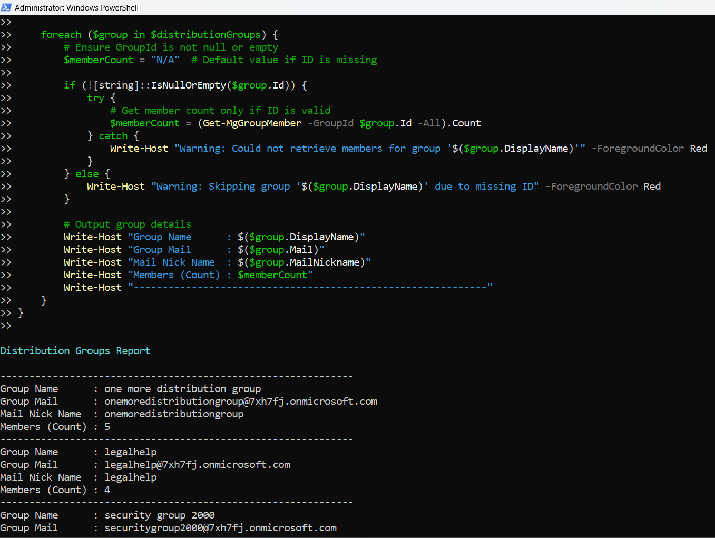Screen dimensions: 715x538
Task: Click '$group.MailNickname' in the script
Action: pyautogui.click(x=304, y=262)
